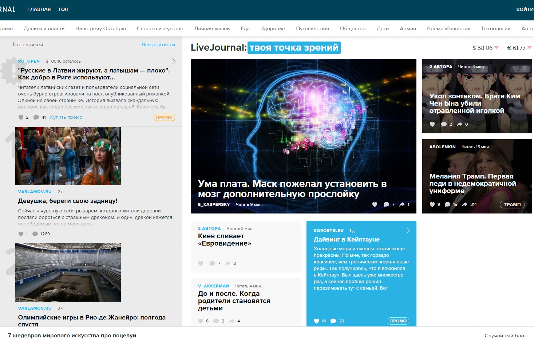Image resolution: width=534 pixels, height=341 pixels.
Task: Open comments on 'Ума плата' featured article
Action: tap(386, 204)
